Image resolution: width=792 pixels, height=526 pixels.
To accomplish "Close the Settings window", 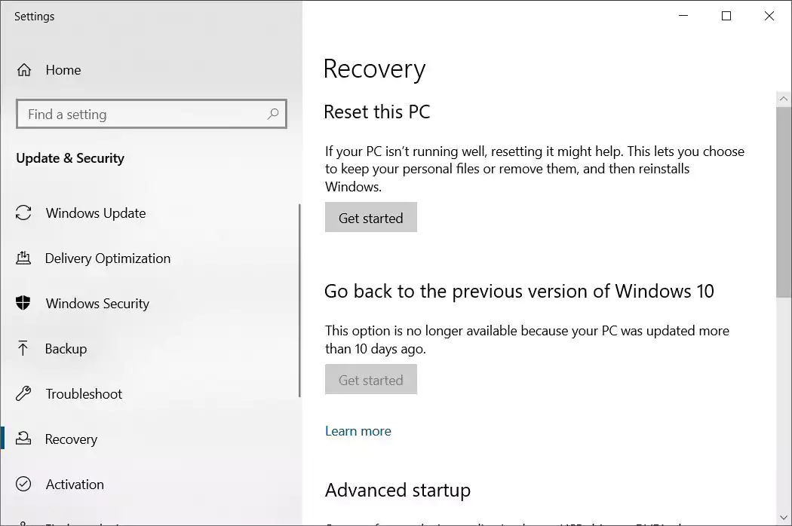I will point(769,16).
